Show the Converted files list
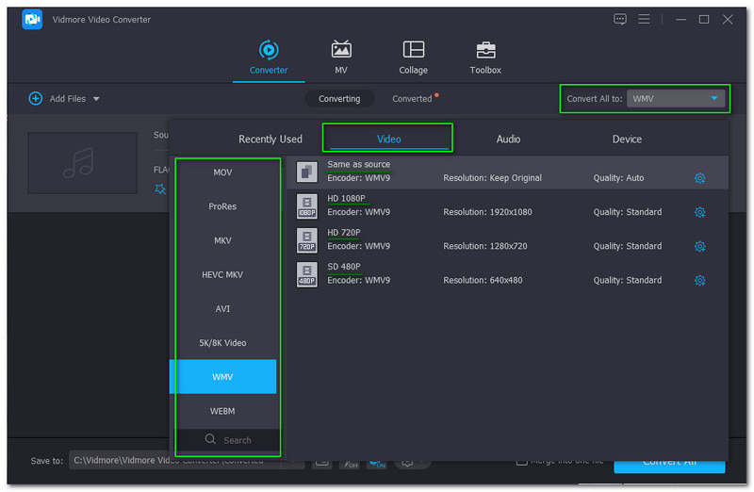 coord(413,98)
